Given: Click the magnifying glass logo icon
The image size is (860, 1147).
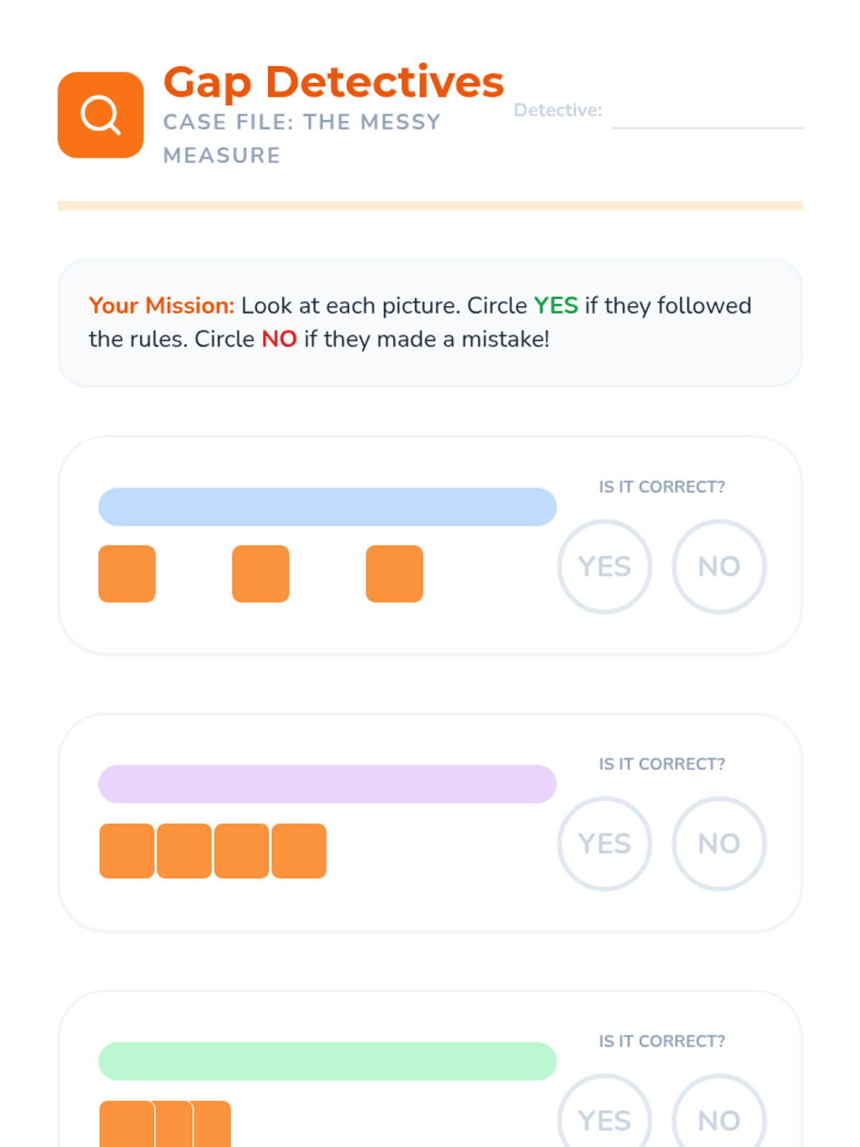Looking at the screenshot, I should [100, 115].
